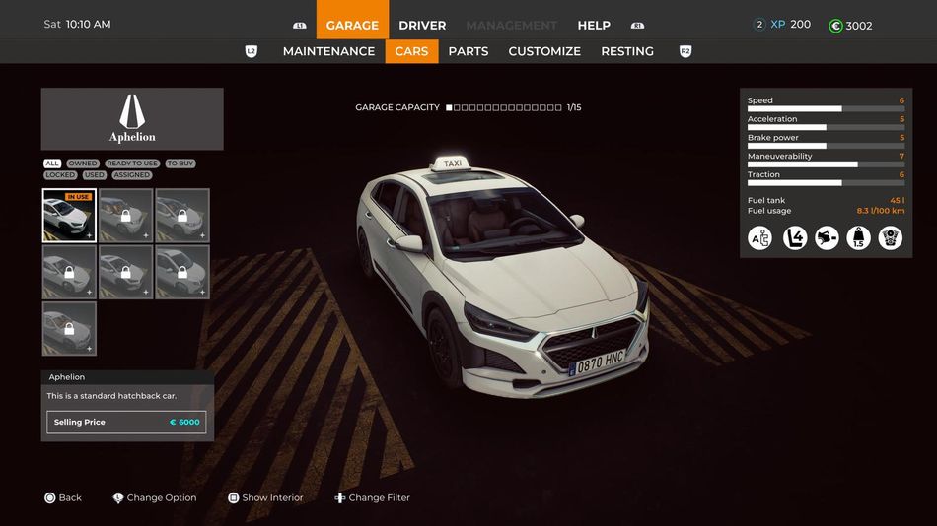Click the 1.5 weight icon
The width and height of the screenshot is (937, 526).
point(859,238)
